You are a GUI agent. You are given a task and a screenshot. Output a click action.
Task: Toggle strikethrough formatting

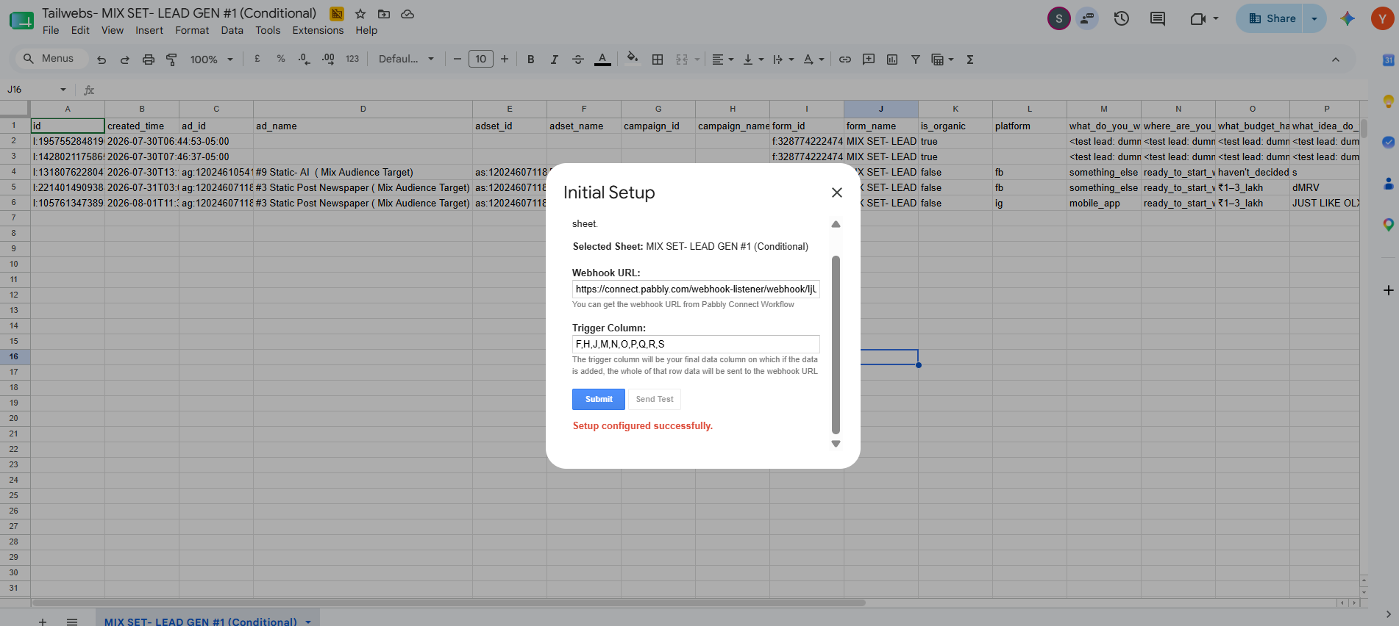[x=578, y=60]
